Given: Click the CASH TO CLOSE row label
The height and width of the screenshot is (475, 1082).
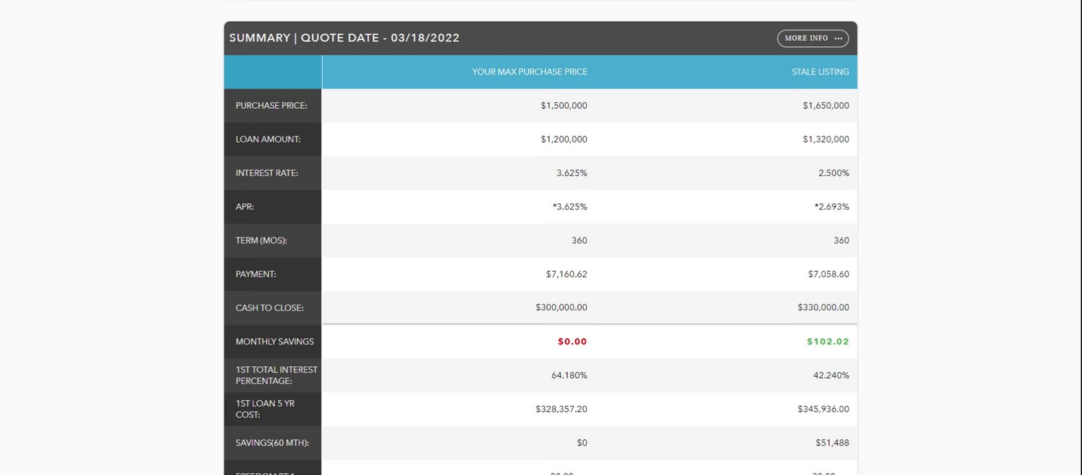Looking at the screenshot, I should 270,308.
